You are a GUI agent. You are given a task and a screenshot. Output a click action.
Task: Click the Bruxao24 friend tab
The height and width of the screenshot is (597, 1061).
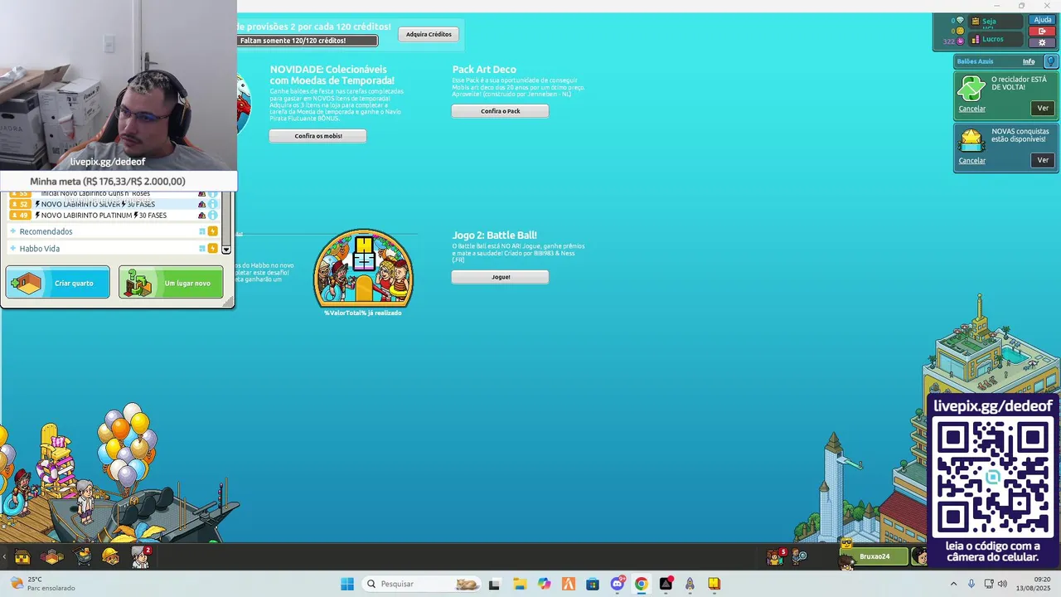pyautogui.click(x=874, y=556)
